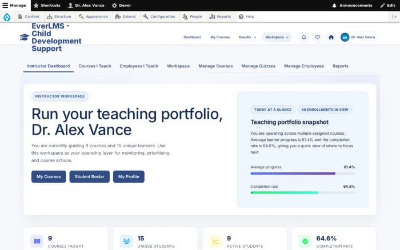Open the Devel gear menu
This screenshot has width=400, height=250.
[x=121, y=5]
